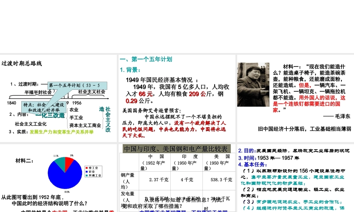Open the 材料二 pie chart slide thumbnail
This screenshot has height=212, width=354.
coord(58,178)
